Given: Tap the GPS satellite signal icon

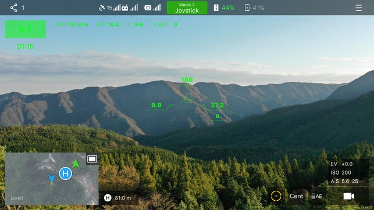Looking at the screenshot, I should (102, 8).
